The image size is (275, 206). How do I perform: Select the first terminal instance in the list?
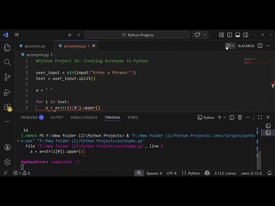(x=268, y=126)
